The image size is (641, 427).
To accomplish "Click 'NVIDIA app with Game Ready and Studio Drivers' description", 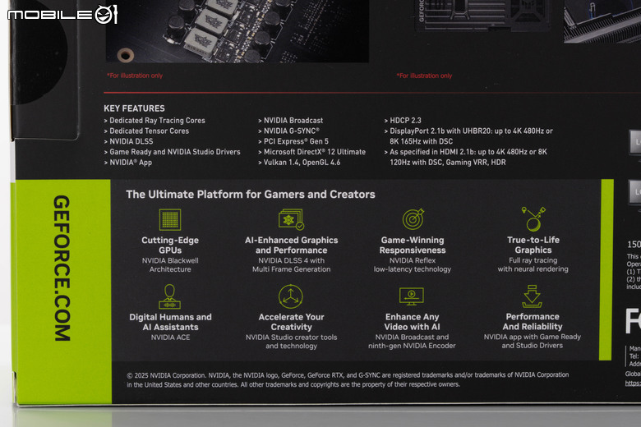I will 533,341.
